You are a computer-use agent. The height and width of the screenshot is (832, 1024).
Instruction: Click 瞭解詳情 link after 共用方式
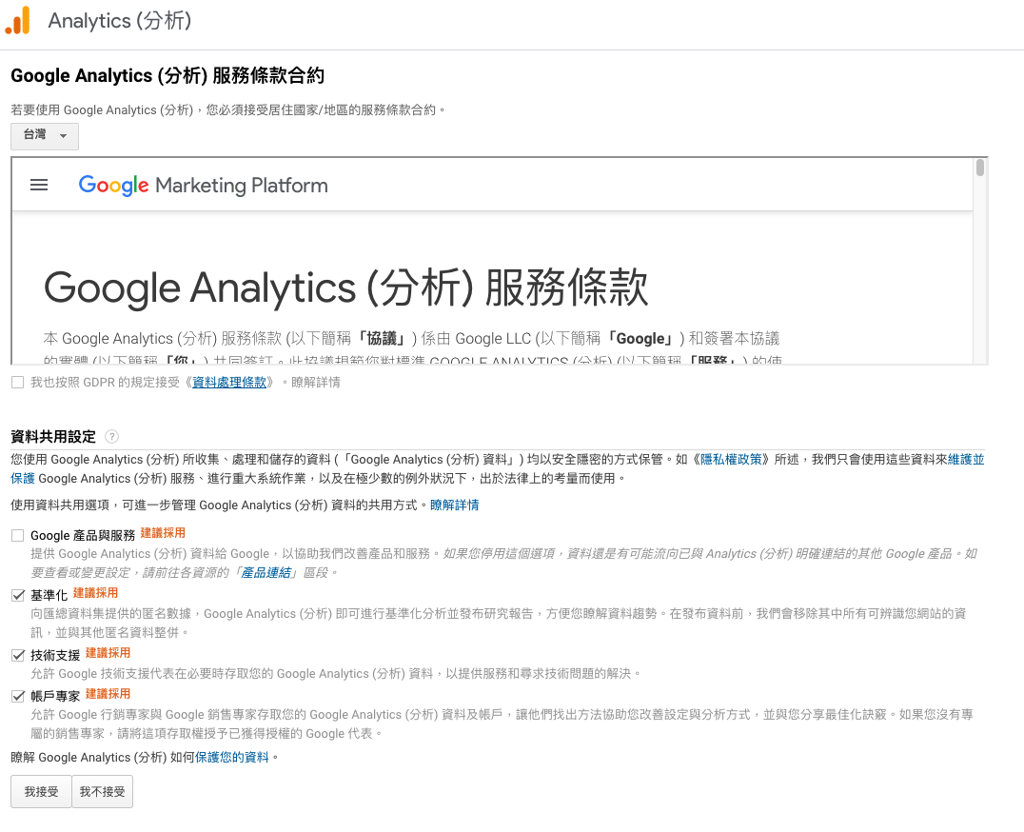tap(454, 505)
